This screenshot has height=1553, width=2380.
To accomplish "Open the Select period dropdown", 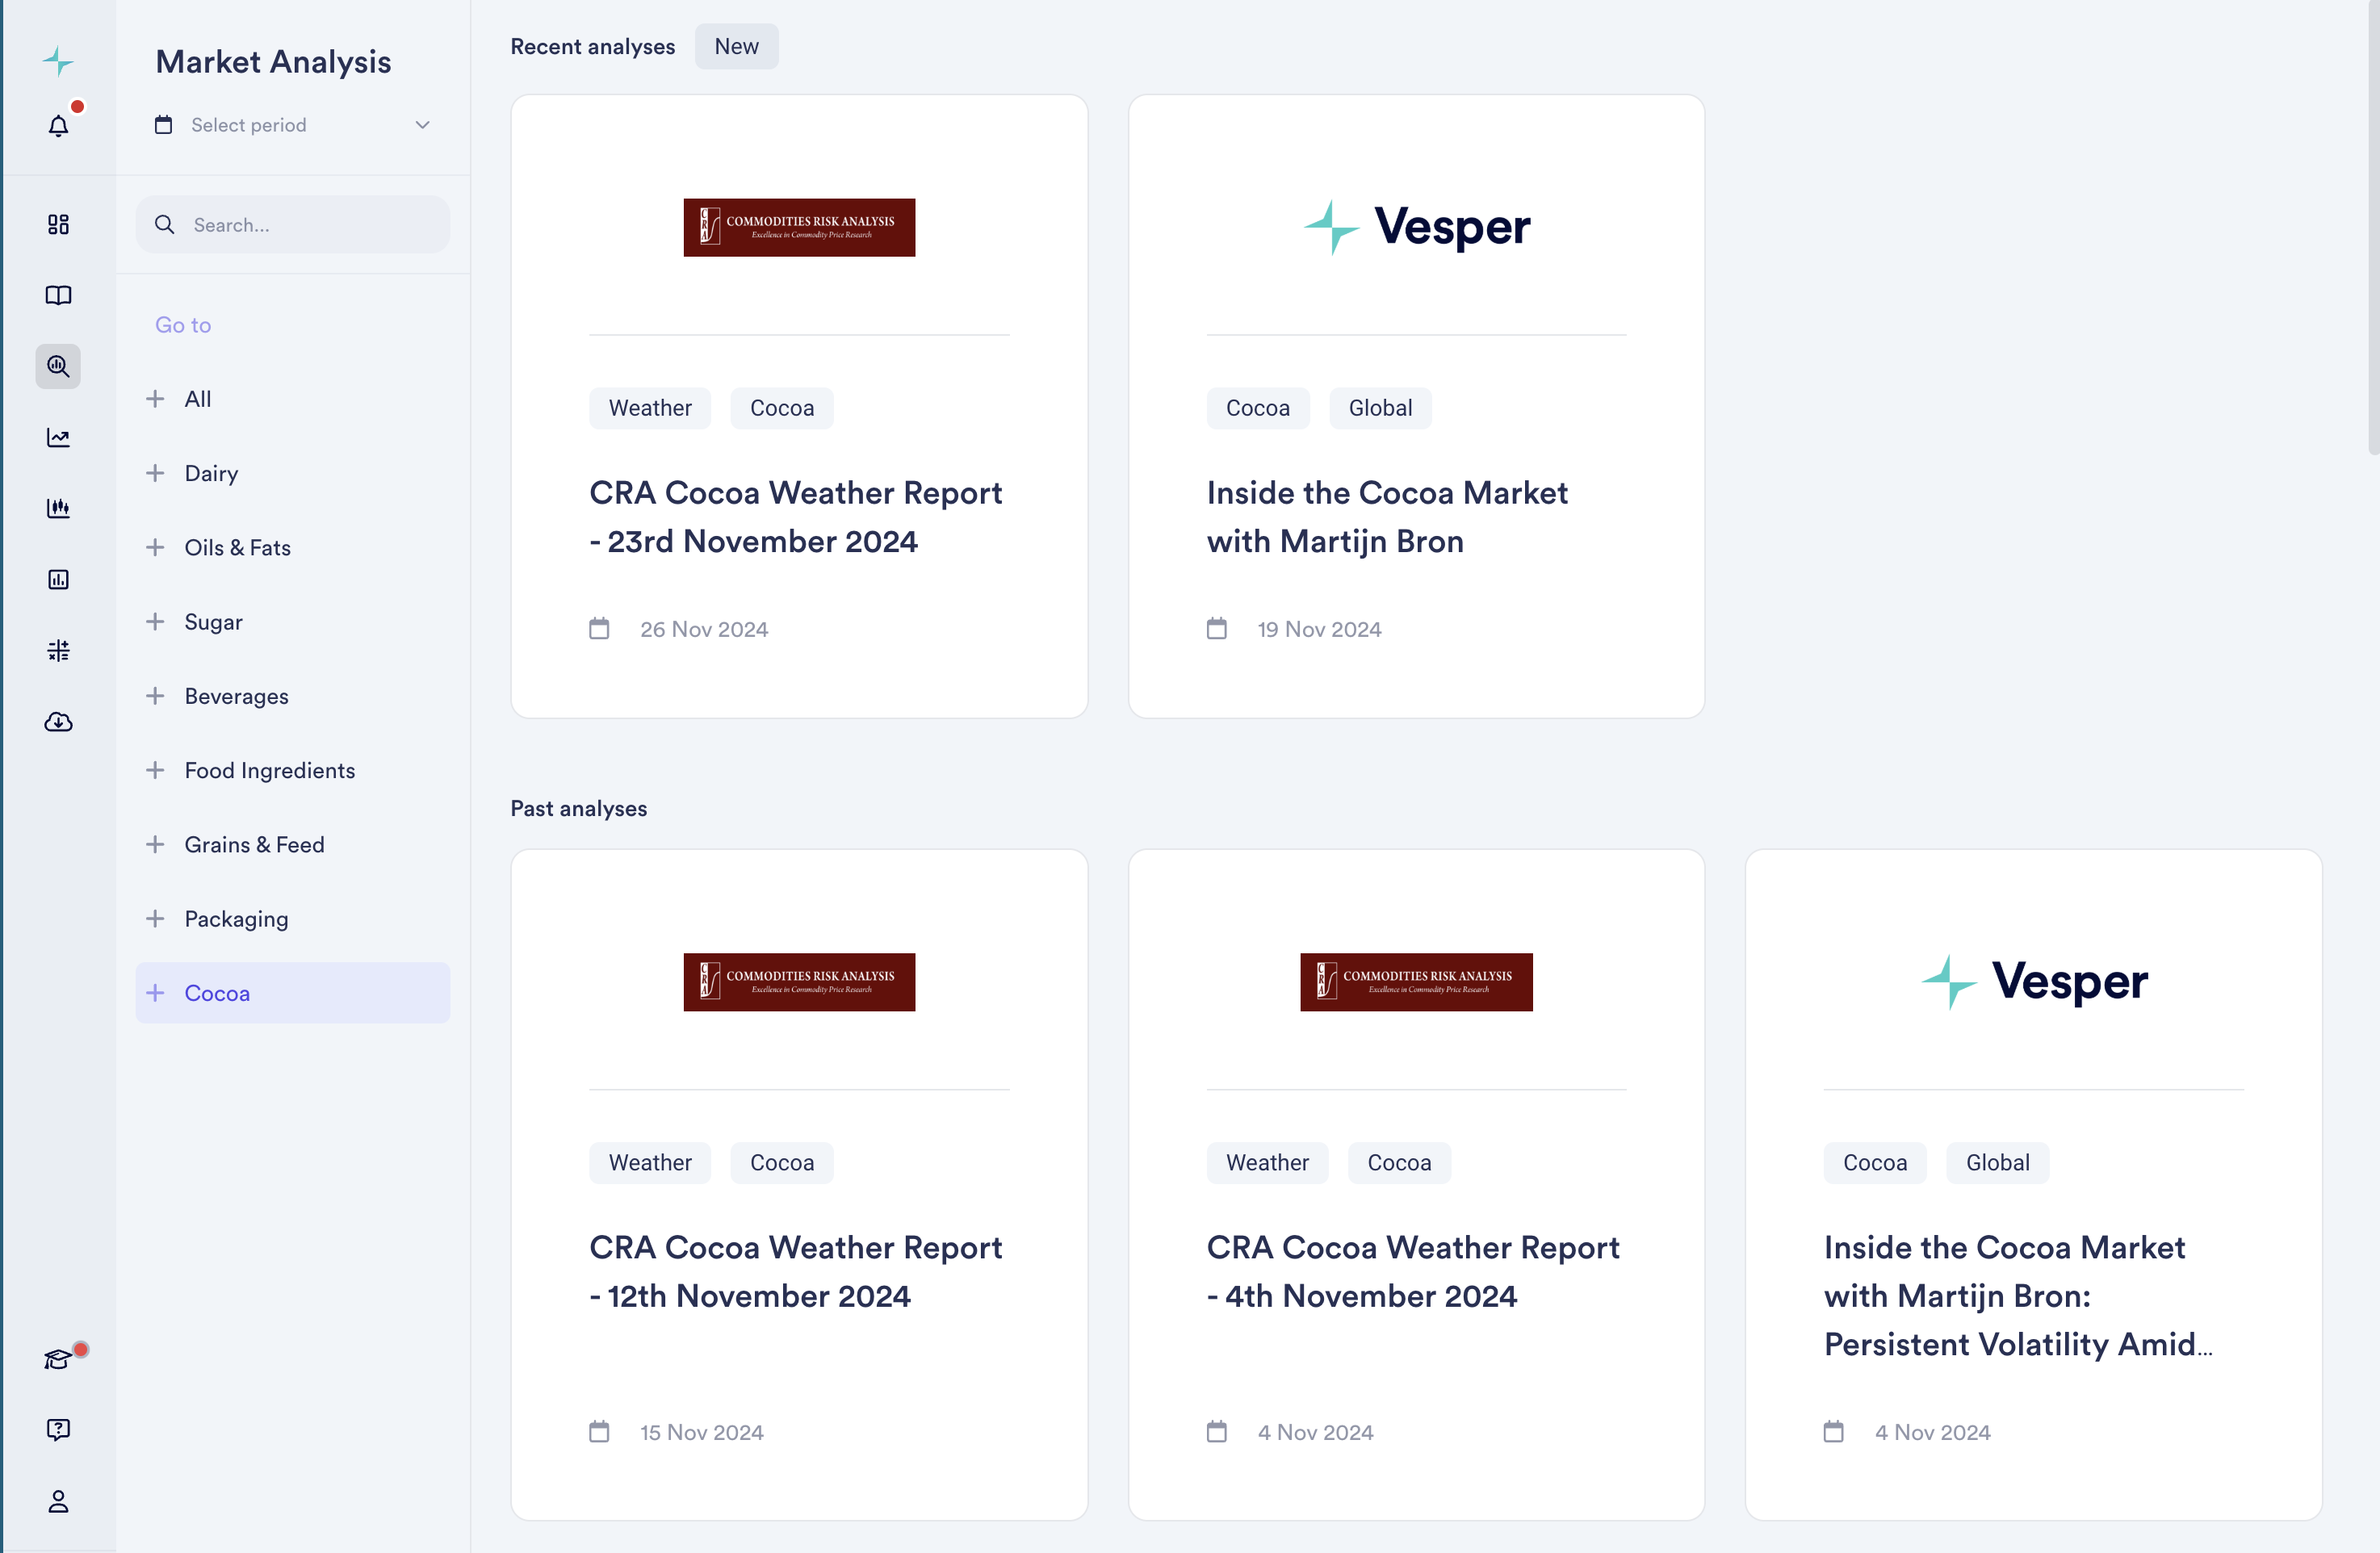I will point(293,125).
